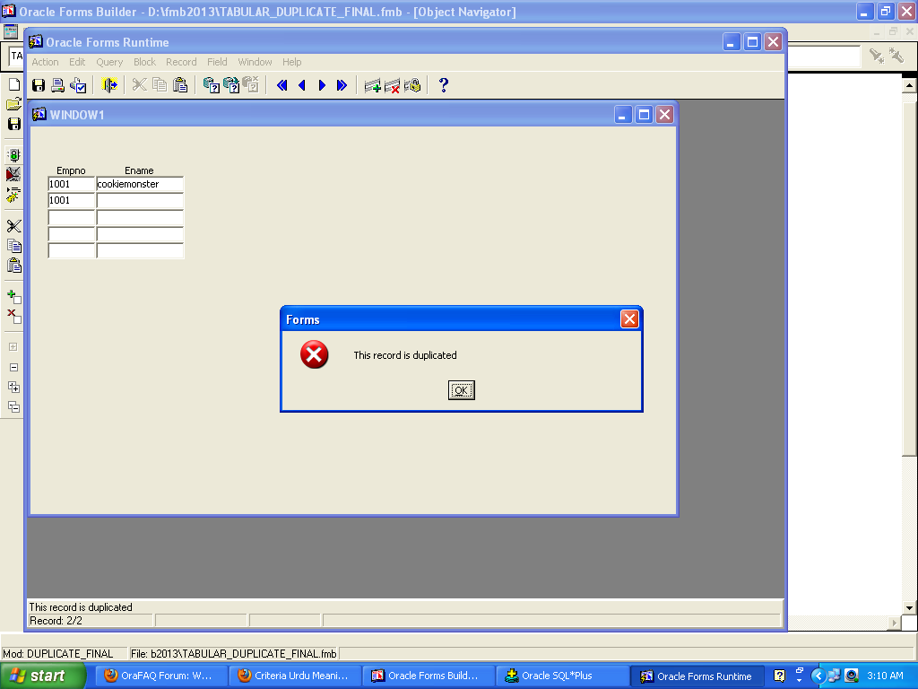This screenshot has width=918, height=689.
Task: Click the Expand plus icon in Builder sidebar
Action: (x=13, y=347)
